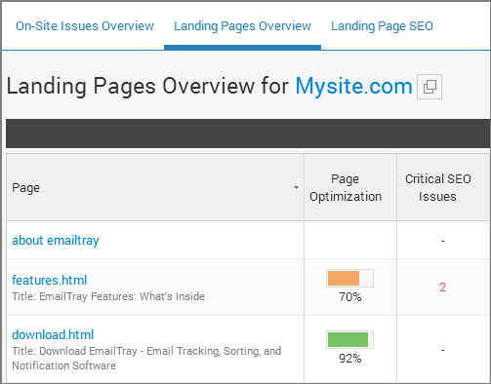Open the about emailtray page link
This screenshot has height=384, width=491.
[56, 241]
